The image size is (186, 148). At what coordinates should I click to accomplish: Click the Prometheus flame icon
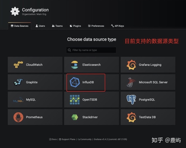(x=18, y=117)
